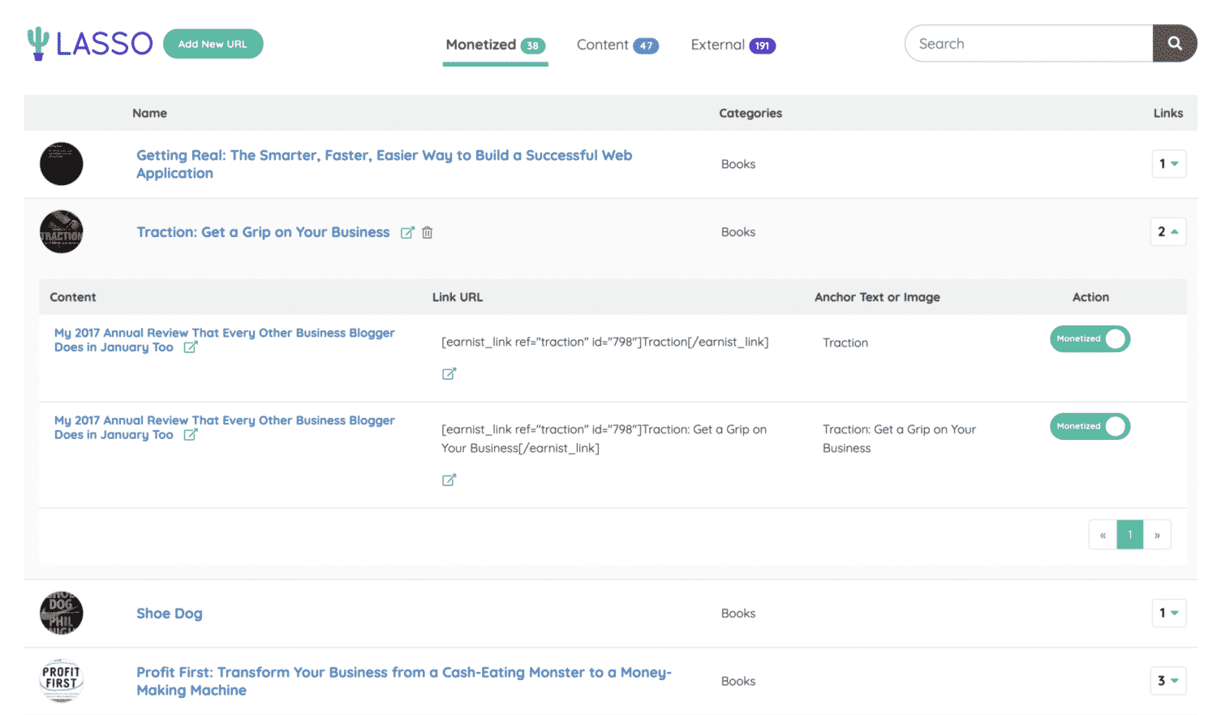
Task: Click the Categories column header
Action: [750, 114]
